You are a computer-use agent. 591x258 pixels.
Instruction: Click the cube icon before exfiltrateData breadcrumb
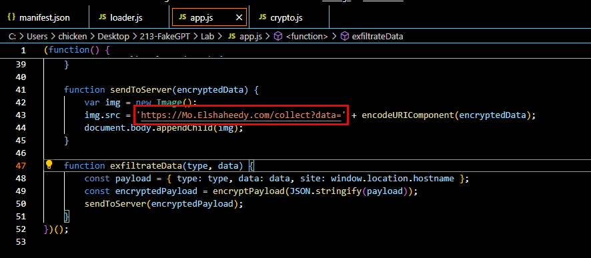344,37
